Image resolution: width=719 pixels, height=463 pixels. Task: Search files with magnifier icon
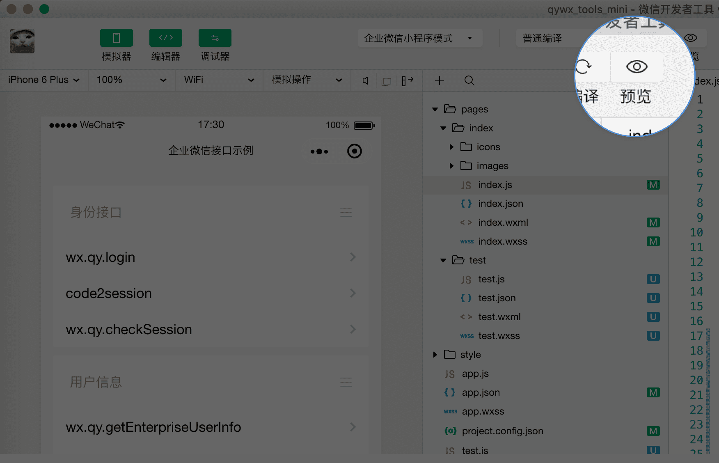point(469,81)
